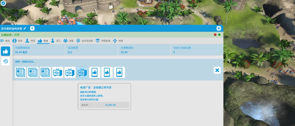The image size is (295, 126).
Task: Go to the 员工 staff tab
Action: pyautogui.click(x=56, y=41)
